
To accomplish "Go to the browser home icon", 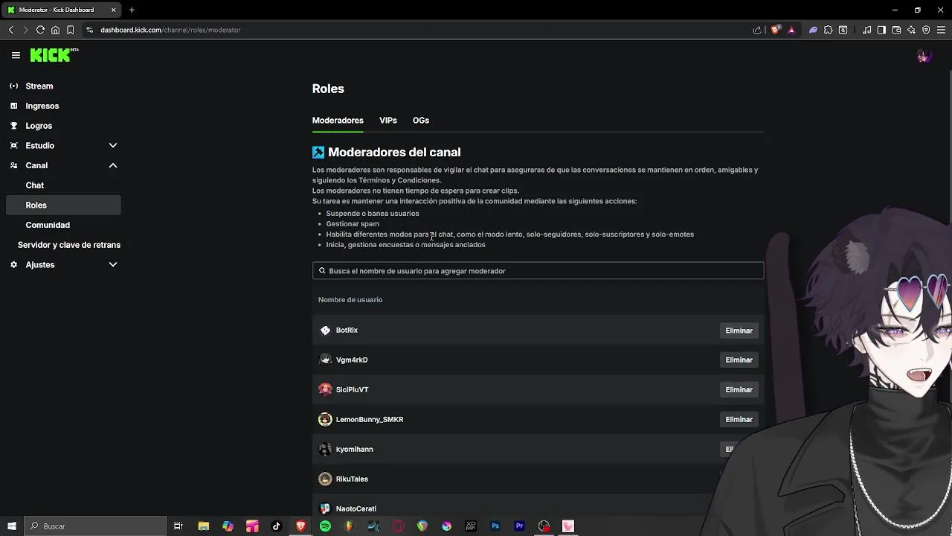I will pos(55,30).
